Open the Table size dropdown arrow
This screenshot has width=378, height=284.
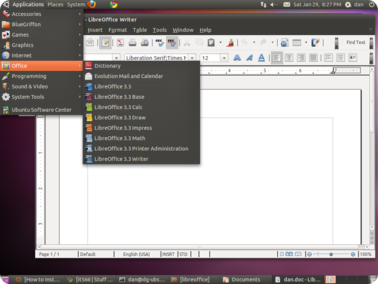pos(306,42)
